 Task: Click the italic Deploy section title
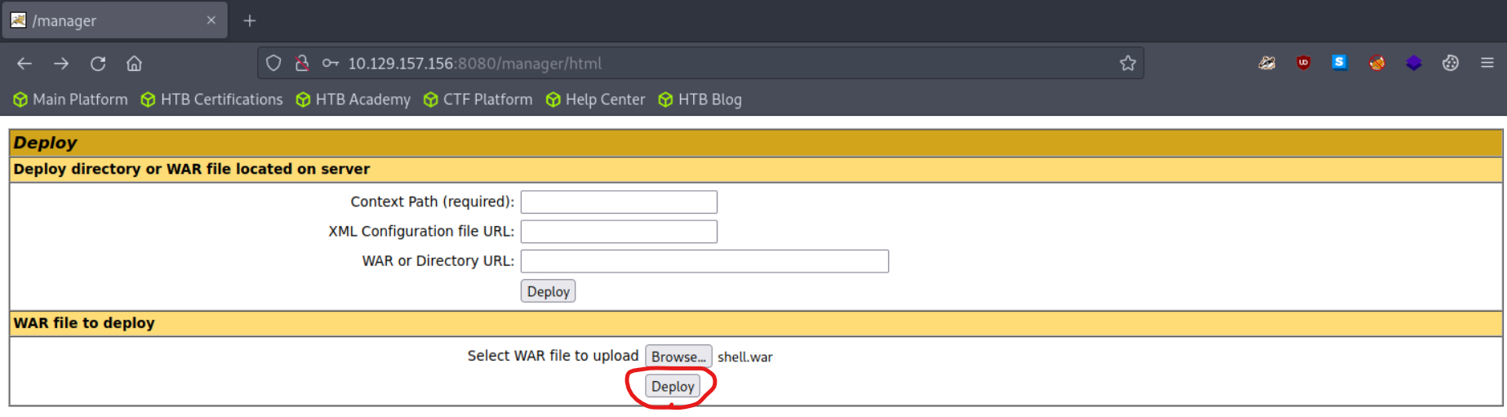pyautogui.click(x=45, y=143)
